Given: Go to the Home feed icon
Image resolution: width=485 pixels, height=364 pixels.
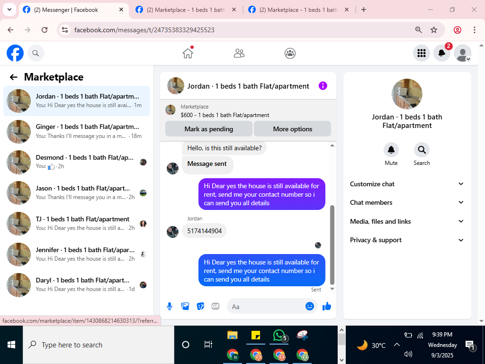Looking at the screenshot, I should tap(188, 53).
